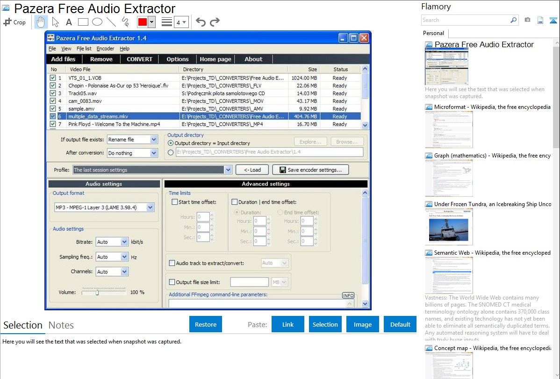Select the hand pan tool

pyautogui.click(x=41, y=22)
